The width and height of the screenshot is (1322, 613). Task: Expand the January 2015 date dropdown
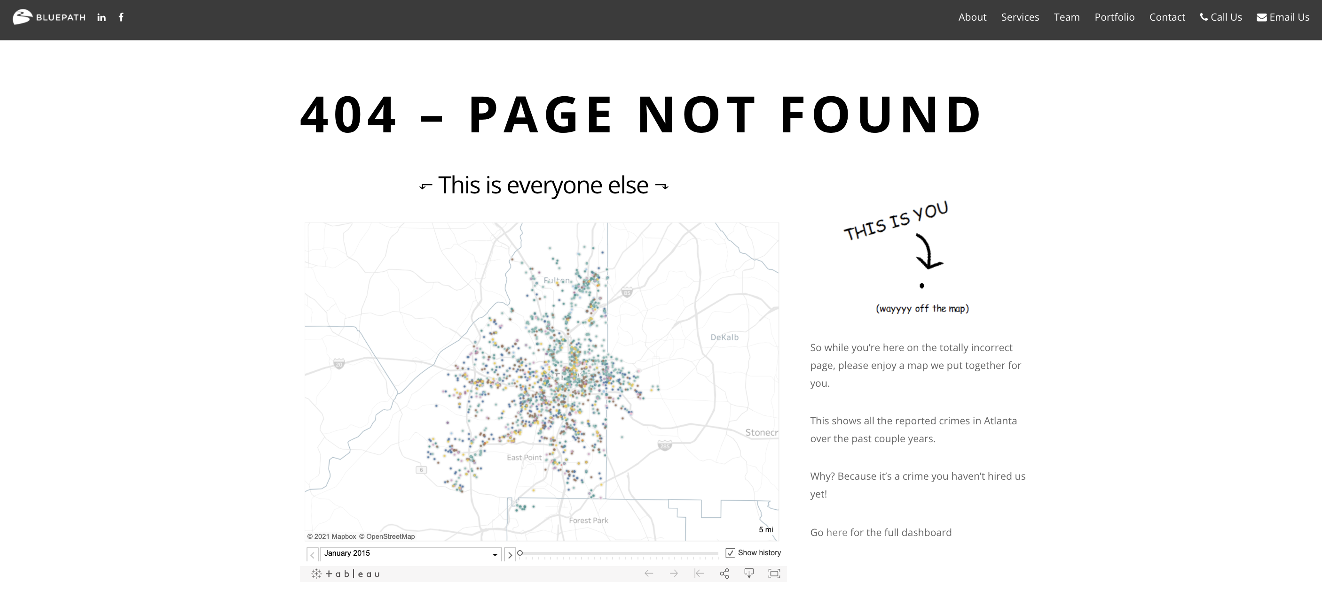[x=495, y=554]
